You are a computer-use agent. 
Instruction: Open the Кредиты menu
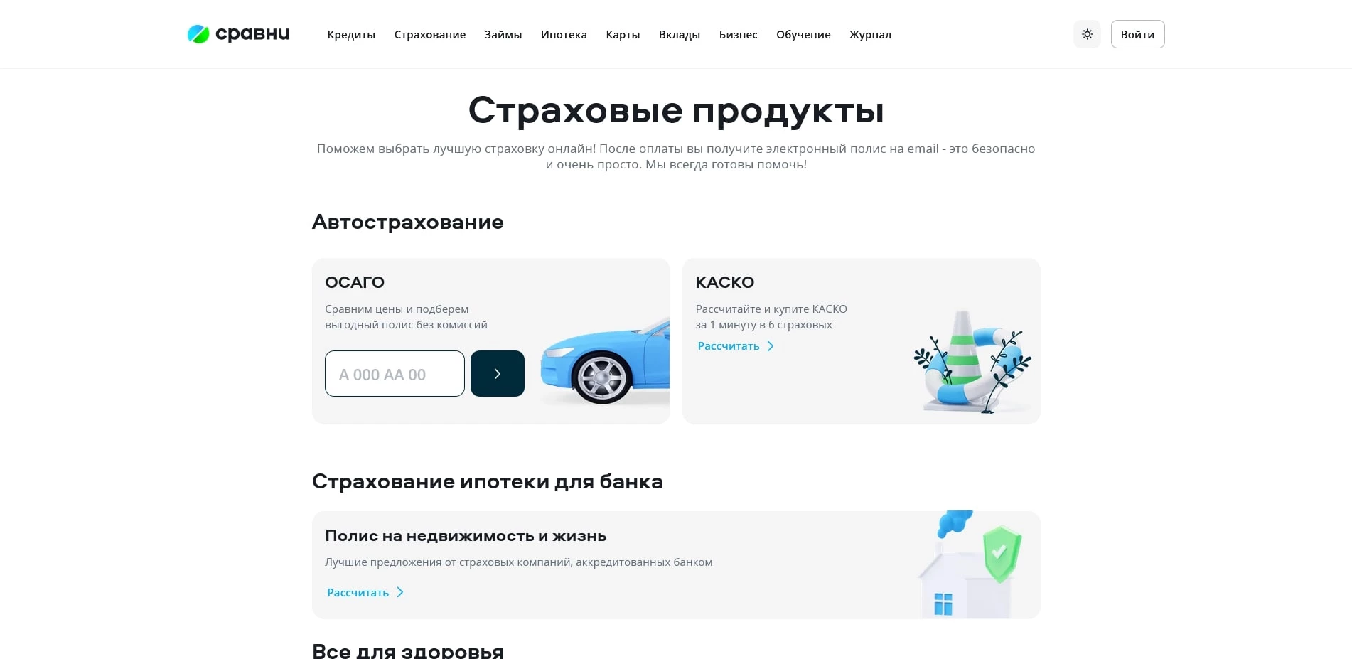point(351,35)
